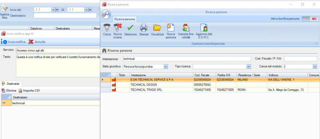Select TECHNICAL DESIGN row
Image resolution: width=320 pixels, height=139 pixels.
(210, 85)
